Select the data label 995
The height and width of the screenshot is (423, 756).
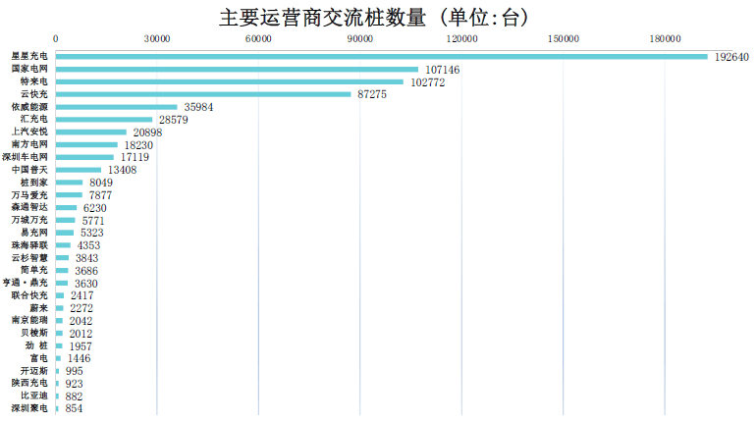(75, 371)
